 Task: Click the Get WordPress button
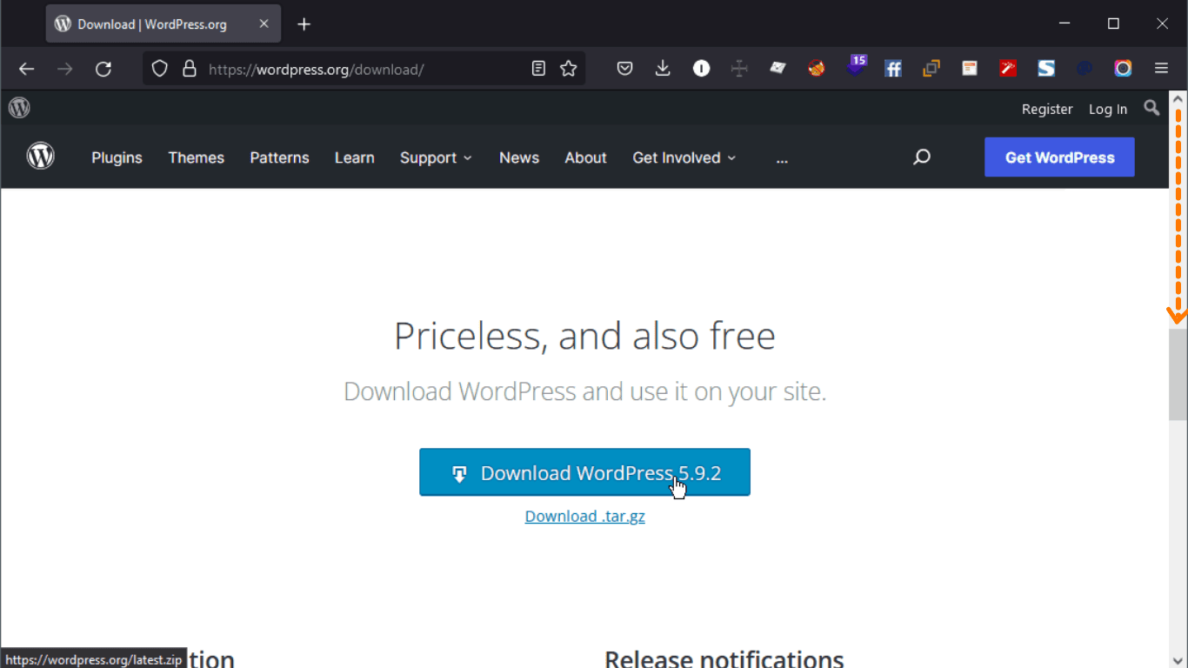pos(1059,157)
